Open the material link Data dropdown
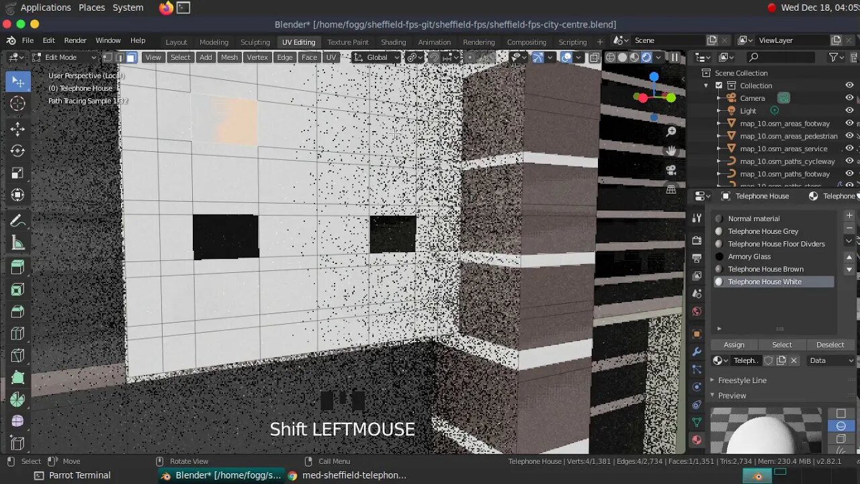The height and width of the screenshot is (484, 860). (x=831, y=360)
